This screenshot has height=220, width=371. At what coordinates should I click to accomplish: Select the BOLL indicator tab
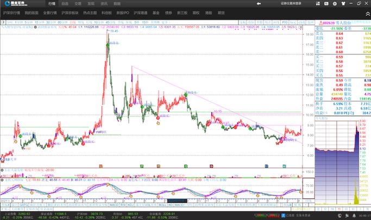coord(162,205)
